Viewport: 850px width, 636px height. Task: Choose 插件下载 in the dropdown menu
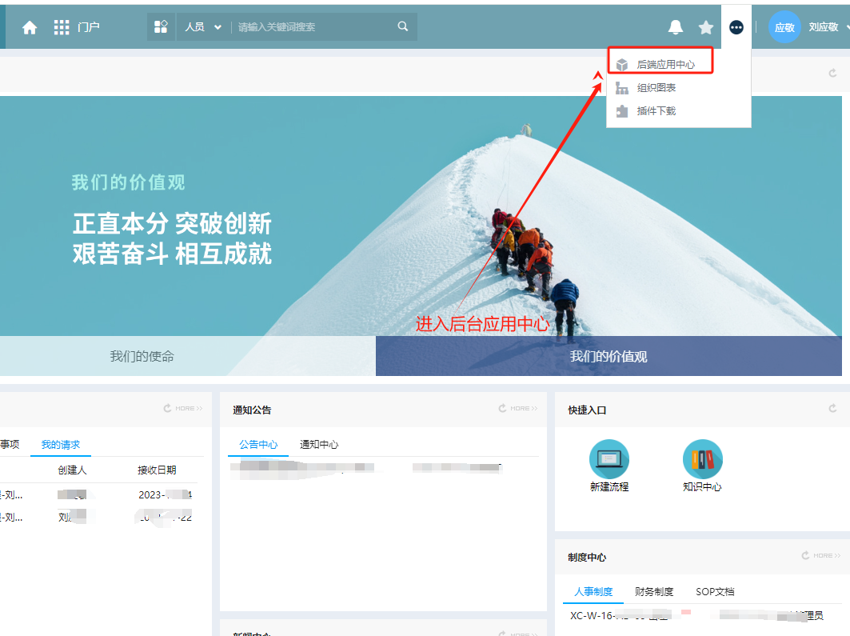coord(656,111)
